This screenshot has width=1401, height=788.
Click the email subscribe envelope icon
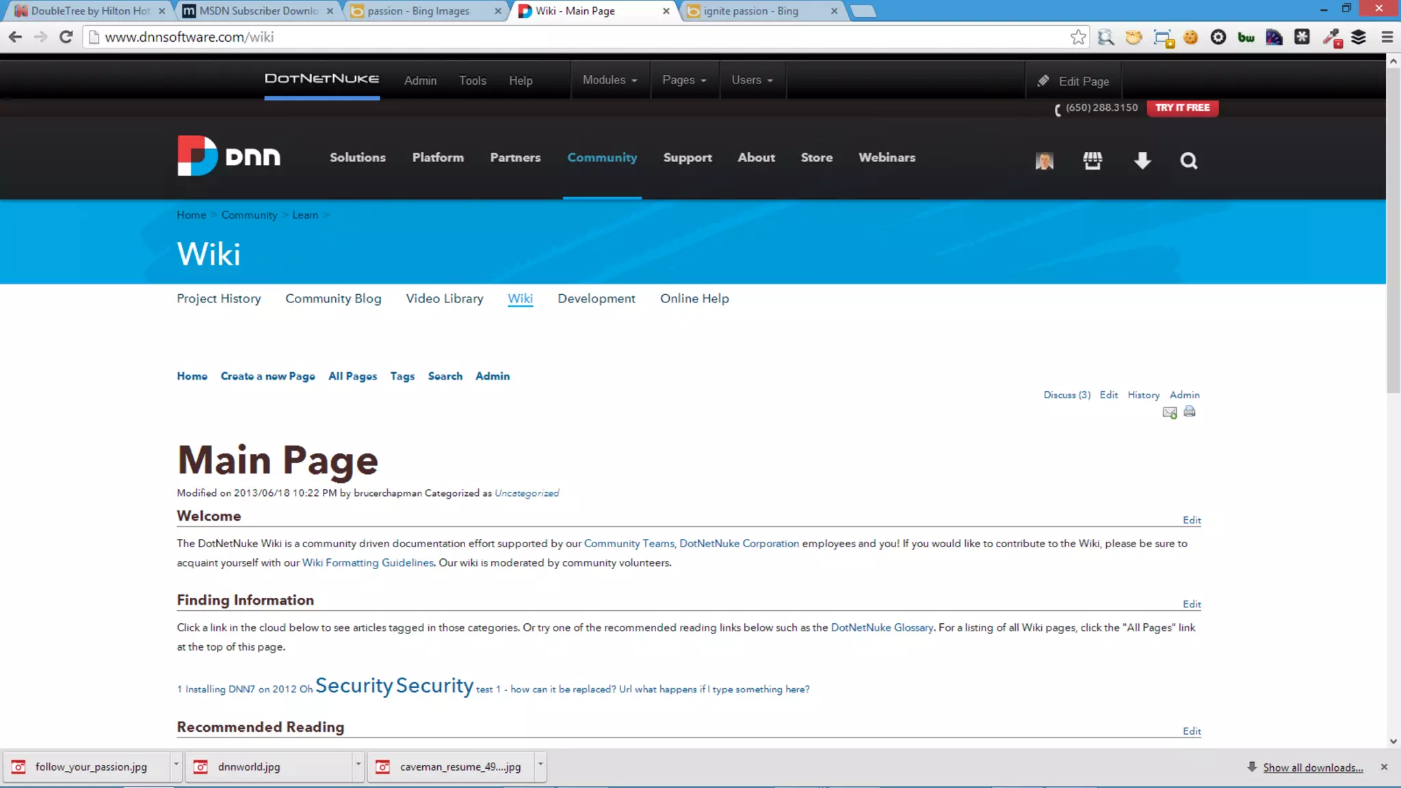pyautogui.click(x=1169, y=412)
